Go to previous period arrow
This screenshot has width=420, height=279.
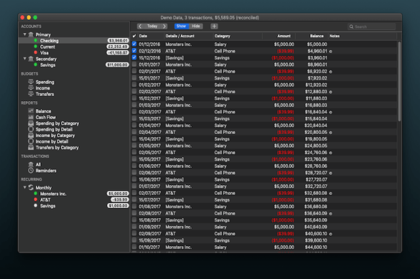pos(140,26)
